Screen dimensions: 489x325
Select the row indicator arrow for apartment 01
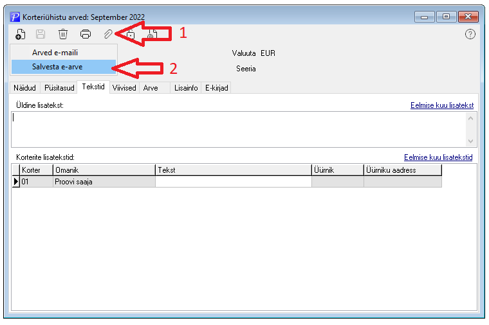(x=15, y=182)
